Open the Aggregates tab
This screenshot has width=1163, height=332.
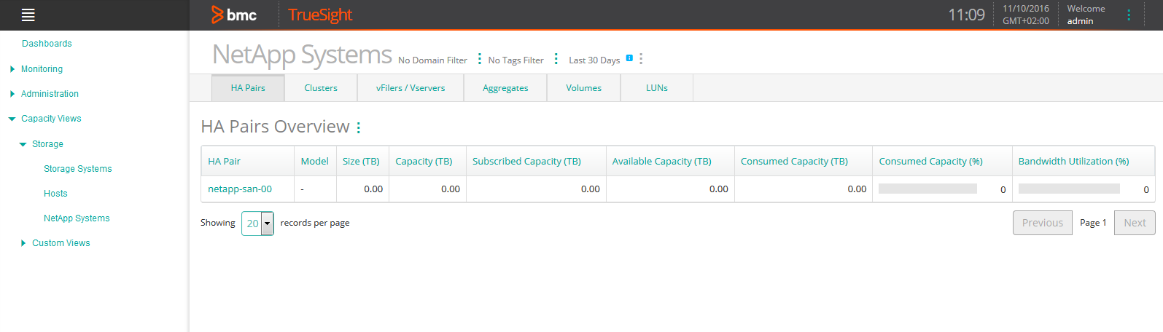tap(505, 88)
